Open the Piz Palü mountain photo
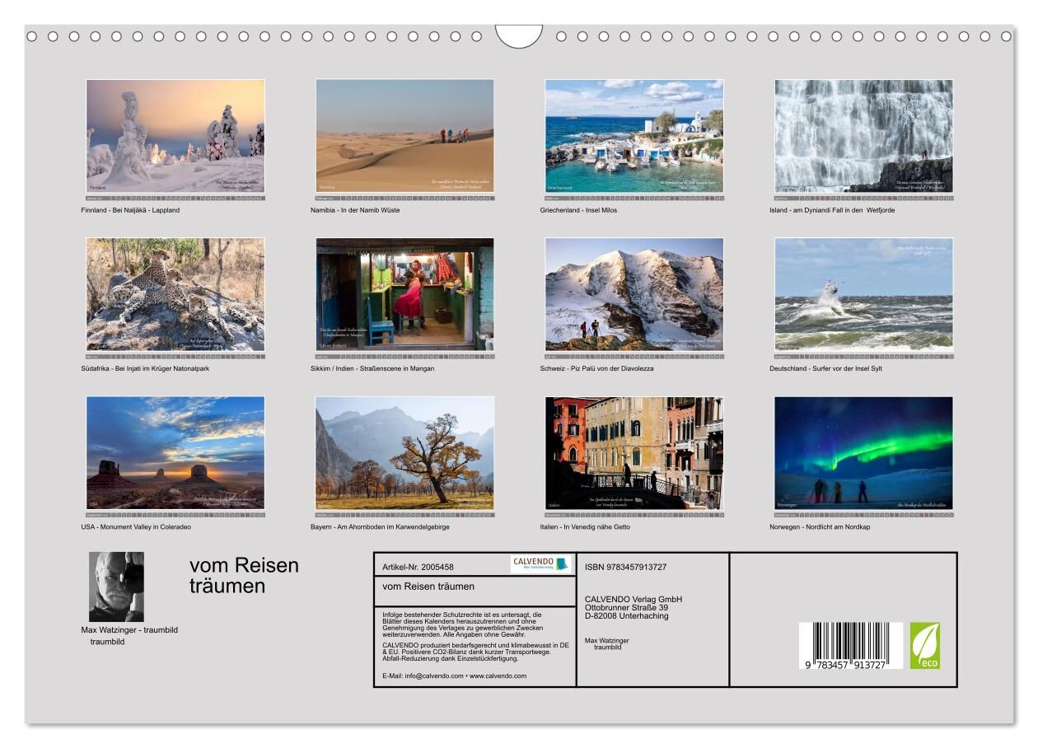The image size is (1038, 748). (x=634, y=295)
